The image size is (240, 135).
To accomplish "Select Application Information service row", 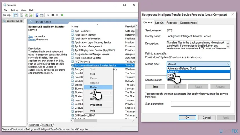I will pyautogui.click(x=103, y=39).
